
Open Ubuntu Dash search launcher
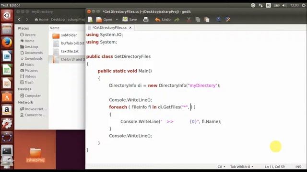click(x=7, y=15)
